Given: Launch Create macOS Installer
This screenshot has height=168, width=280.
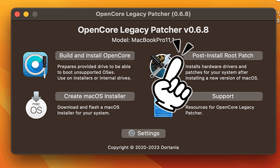Looking at the screenshot, I should coord(95,96).
